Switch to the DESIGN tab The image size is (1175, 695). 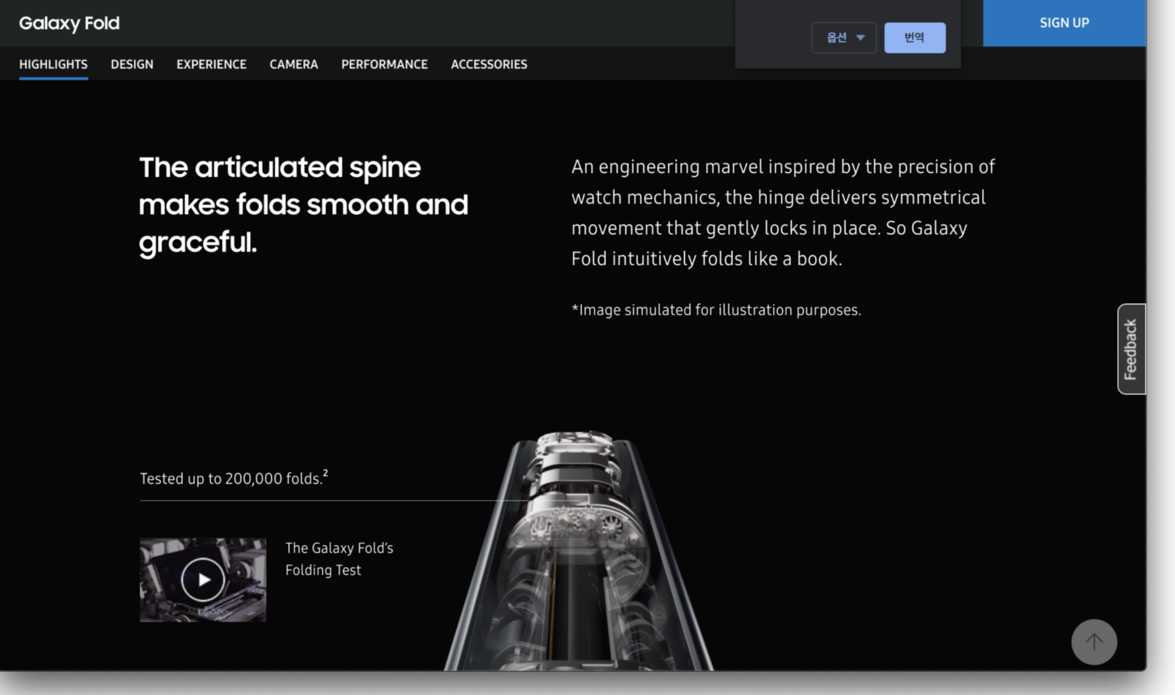[x=132, y=64]
